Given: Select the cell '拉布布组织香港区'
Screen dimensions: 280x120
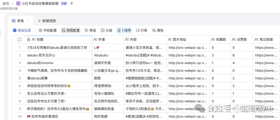Looking at the screenshot, I should coord(59,116).
